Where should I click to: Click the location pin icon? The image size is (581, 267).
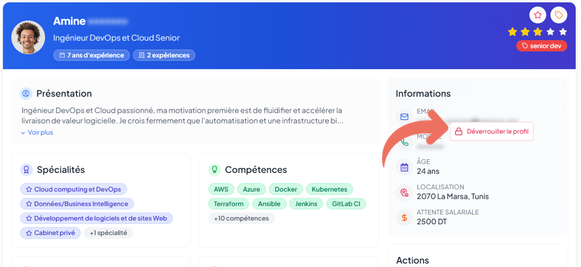404,193
